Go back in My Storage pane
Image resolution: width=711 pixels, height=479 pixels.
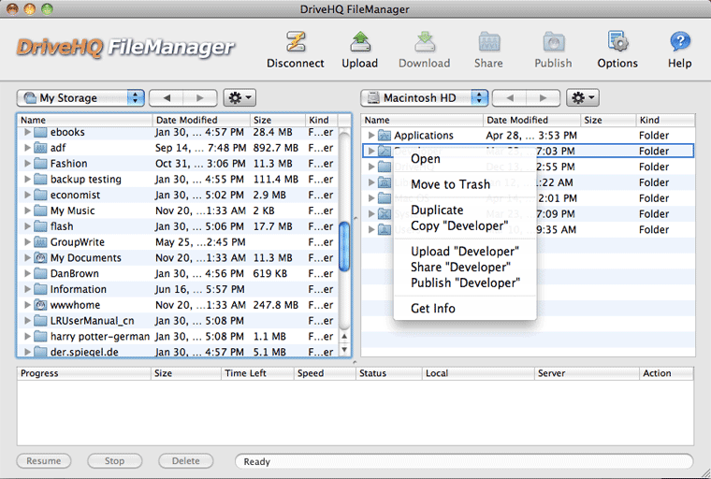(x=167, y=97)
